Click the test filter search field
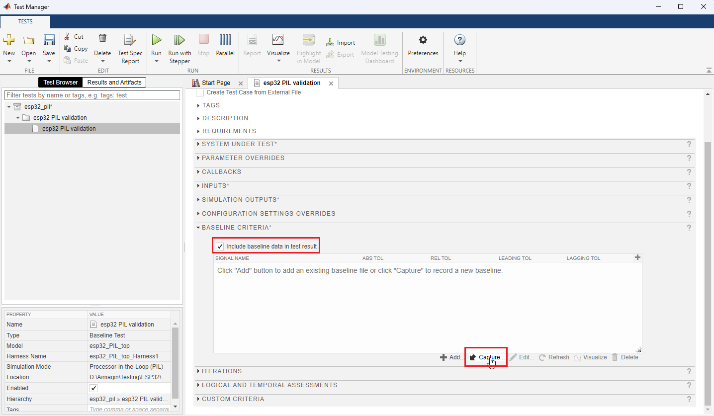 92,95
